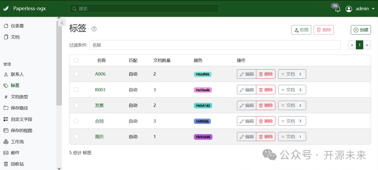Click the help question mark beside 标签

94,29
